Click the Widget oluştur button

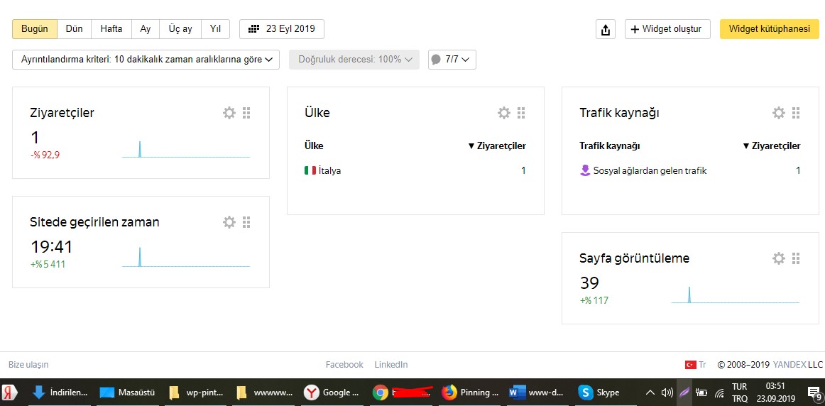(x=667, y=29)
